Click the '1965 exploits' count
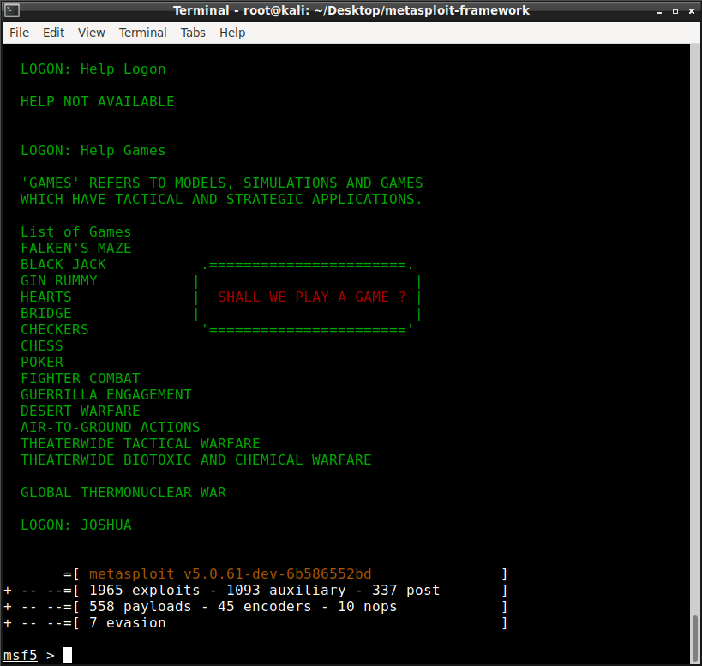 click(144, 590)
